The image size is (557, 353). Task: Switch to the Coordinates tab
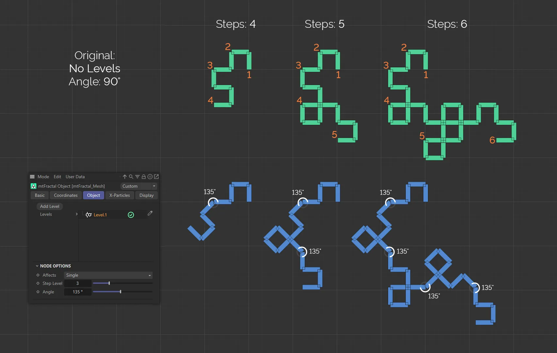pos(65,195)
